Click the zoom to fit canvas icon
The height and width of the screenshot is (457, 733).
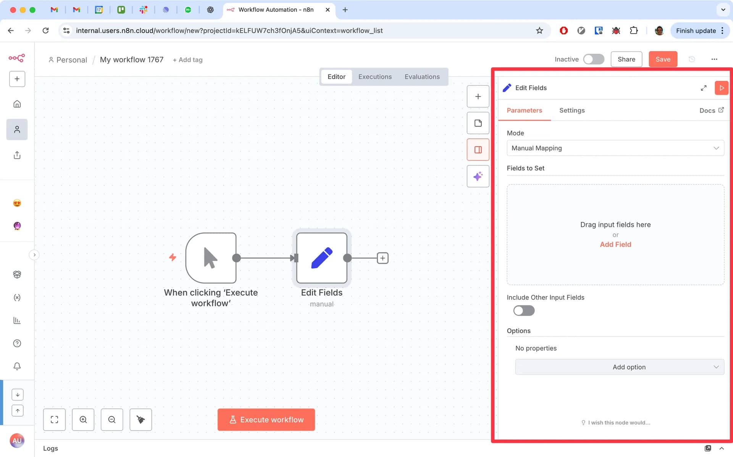click(x=55, y=420)
